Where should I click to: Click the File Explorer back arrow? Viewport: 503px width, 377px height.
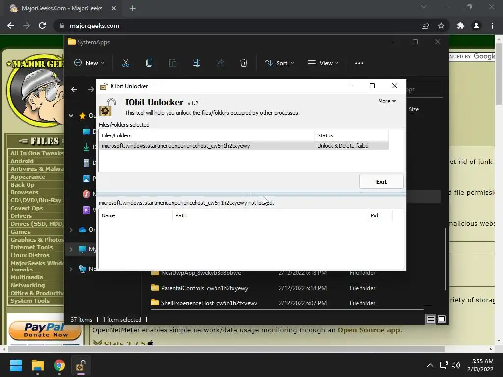click(74, 89)
